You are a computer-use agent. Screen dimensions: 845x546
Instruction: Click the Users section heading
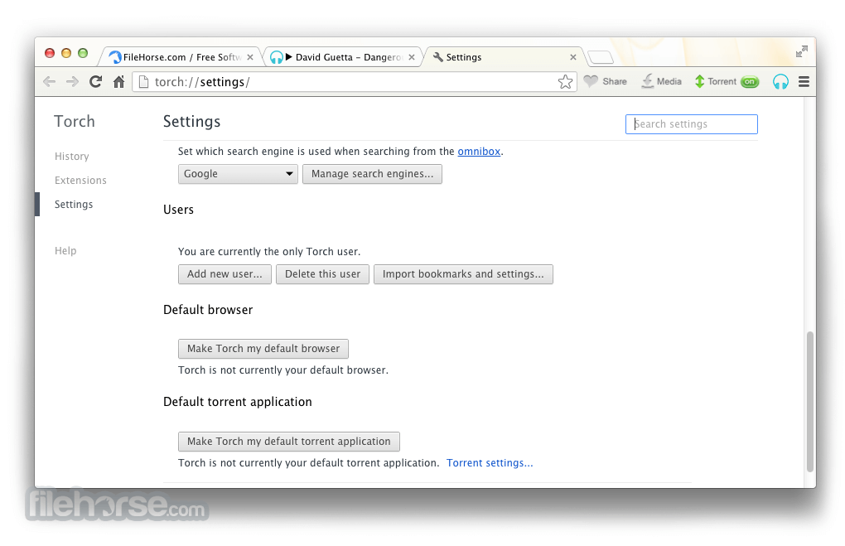point(178,210)
